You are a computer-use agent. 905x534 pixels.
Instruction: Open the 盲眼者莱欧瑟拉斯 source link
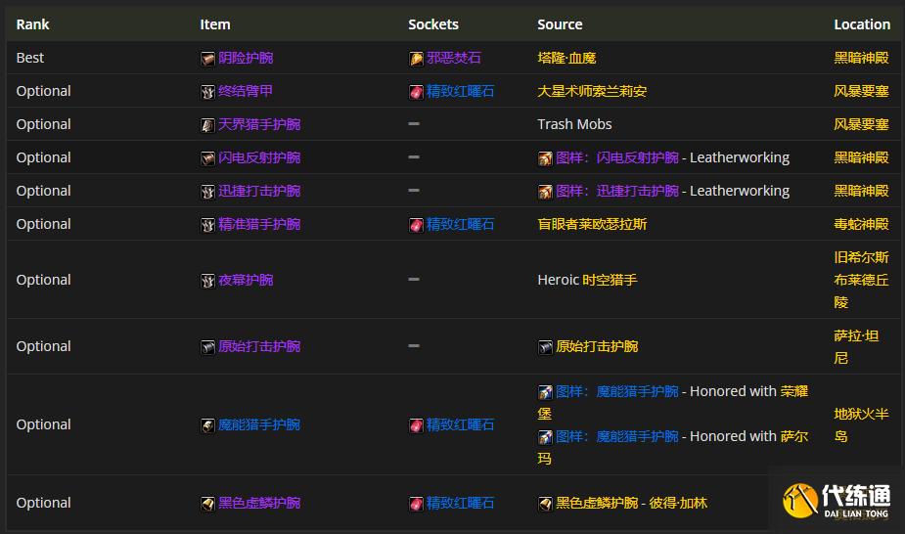(x=592, y=224)
